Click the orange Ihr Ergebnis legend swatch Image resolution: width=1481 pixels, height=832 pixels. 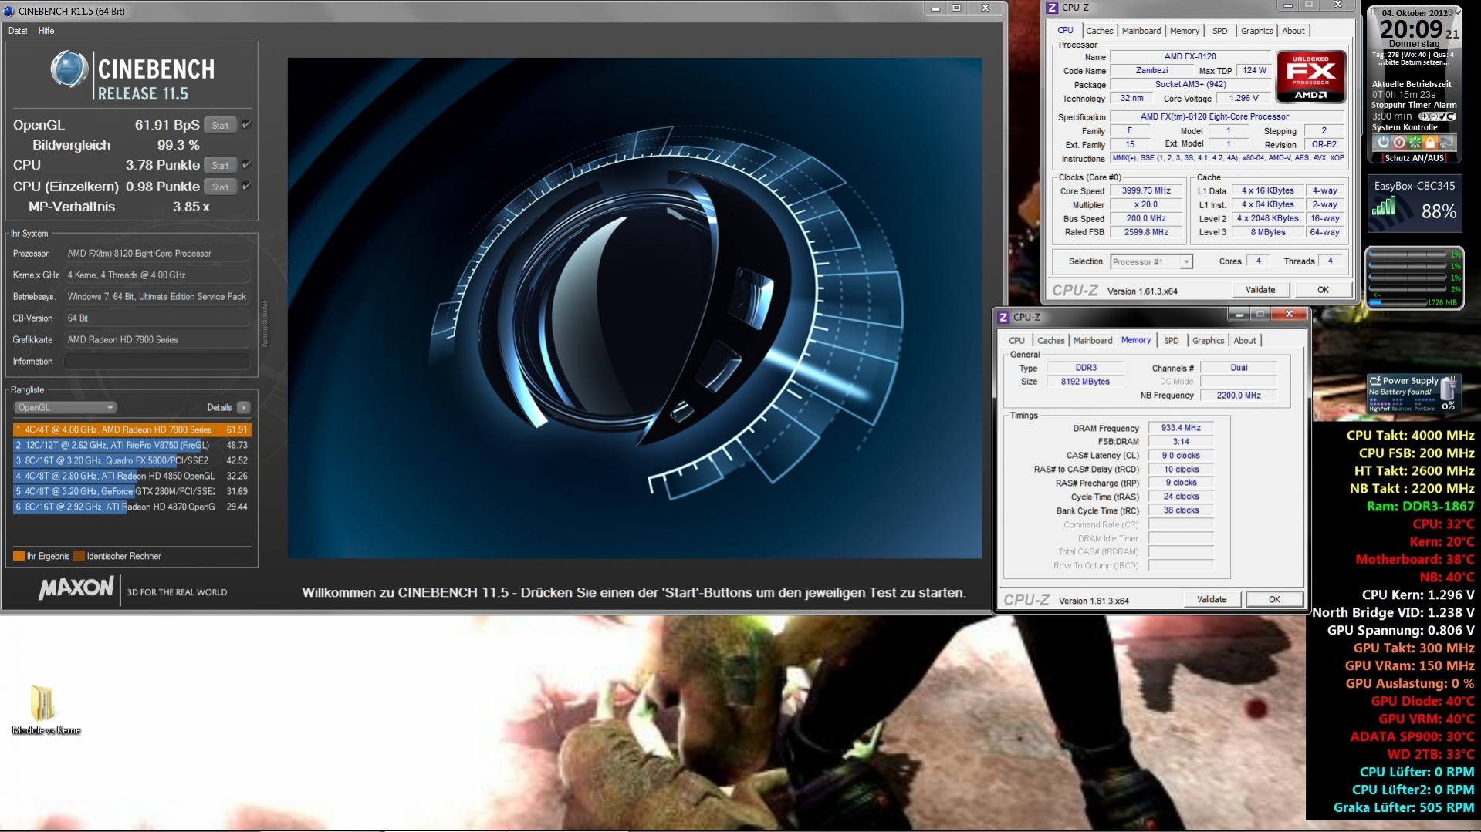(19, 556)
